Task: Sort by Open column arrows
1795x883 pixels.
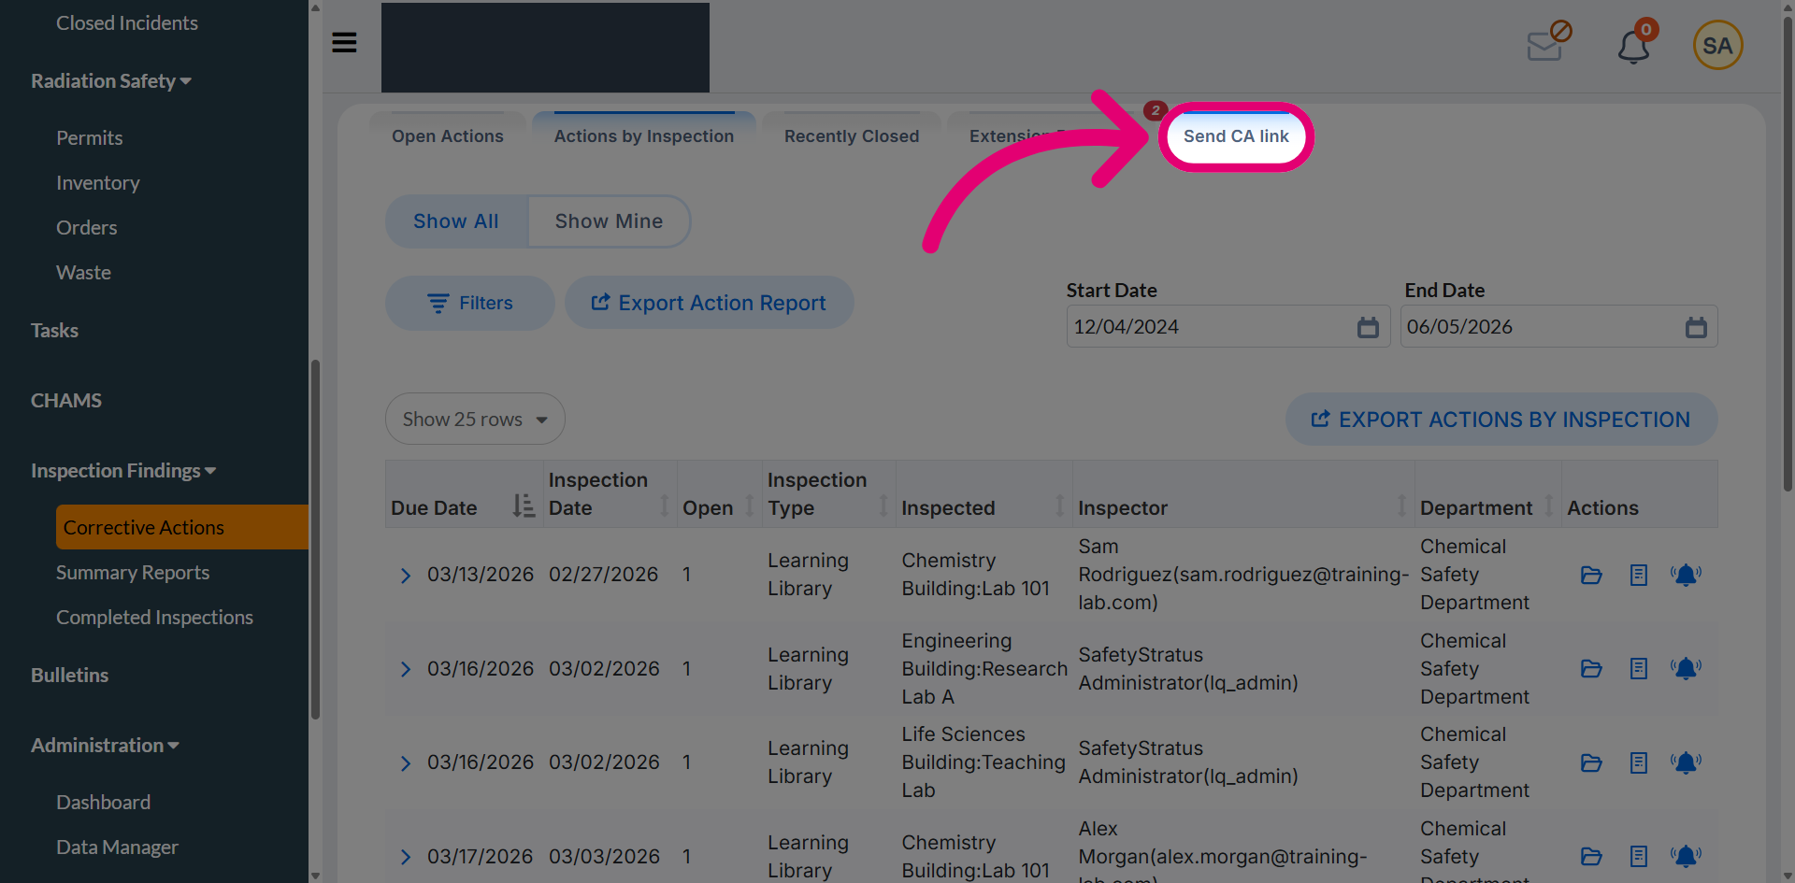Action: (x=749, y=506)
